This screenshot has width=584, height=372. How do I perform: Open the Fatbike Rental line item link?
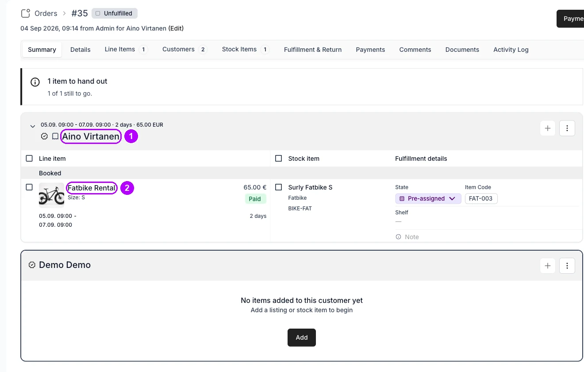coord(92,188)
